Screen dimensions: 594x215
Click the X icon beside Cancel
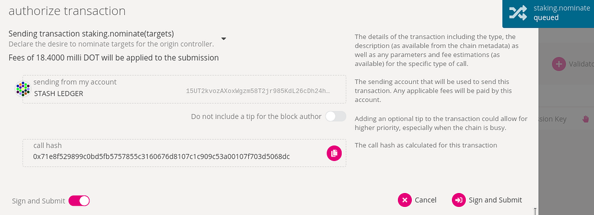click(404, 201)
